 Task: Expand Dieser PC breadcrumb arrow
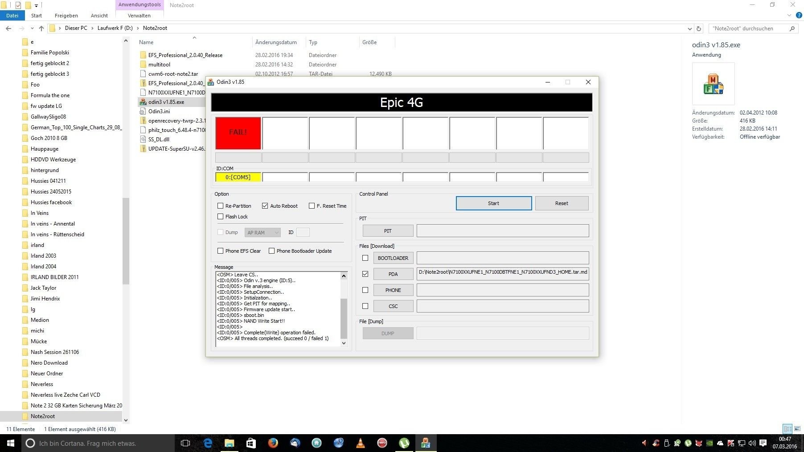(x=92, y=28)
